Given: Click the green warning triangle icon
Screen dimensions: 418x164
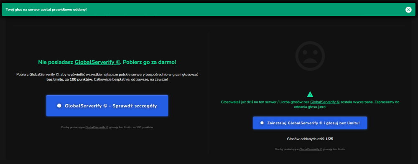Looking at the screenshot, I should 310,94.
